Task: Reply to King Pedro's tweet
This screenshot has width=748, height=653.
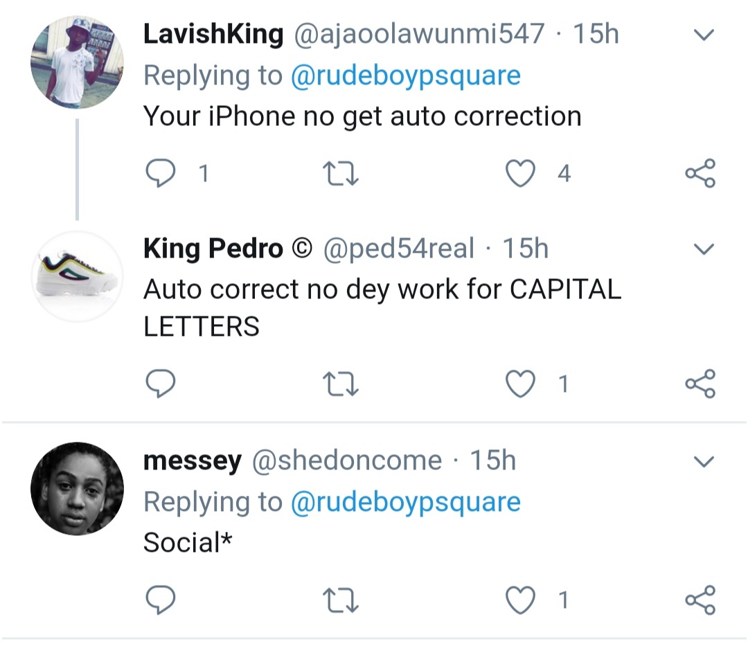Action: click(161, 384)
